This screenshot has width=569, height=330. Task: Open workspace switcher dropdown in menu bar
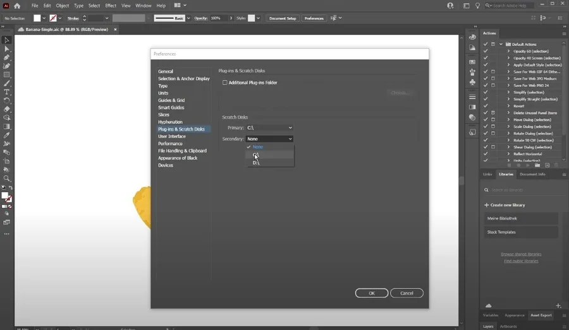[185, 6]
